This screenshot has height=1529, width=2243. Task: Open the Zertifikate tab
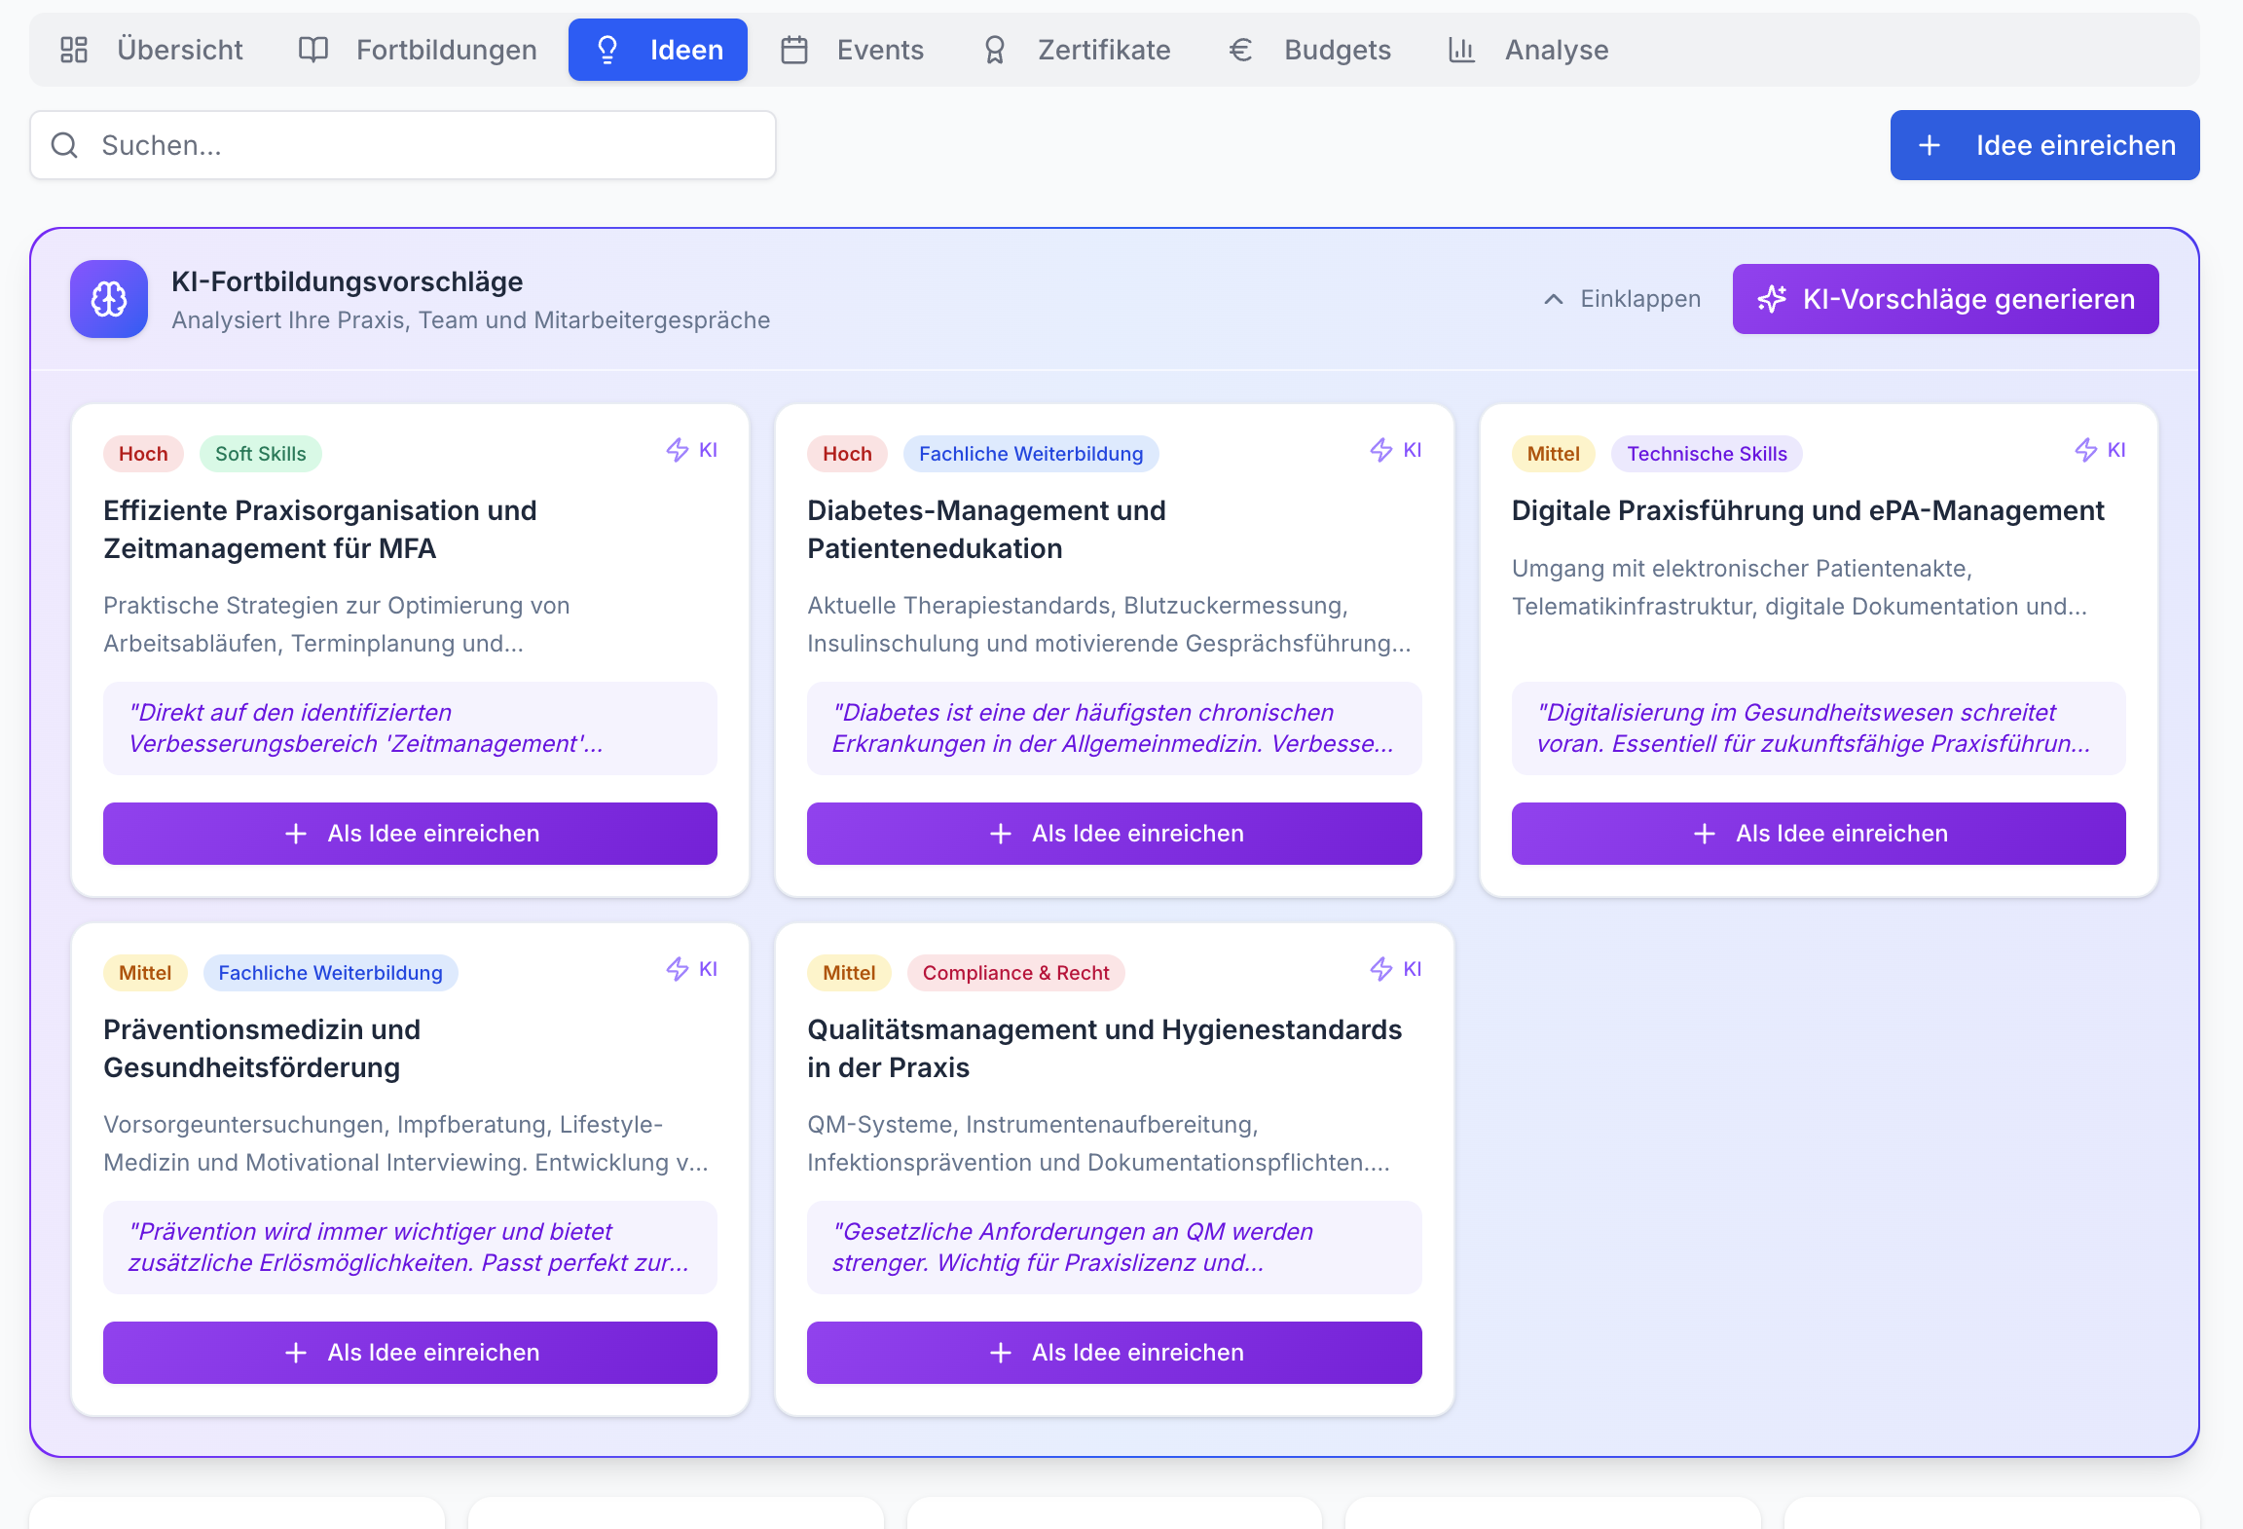(1077, 50)
